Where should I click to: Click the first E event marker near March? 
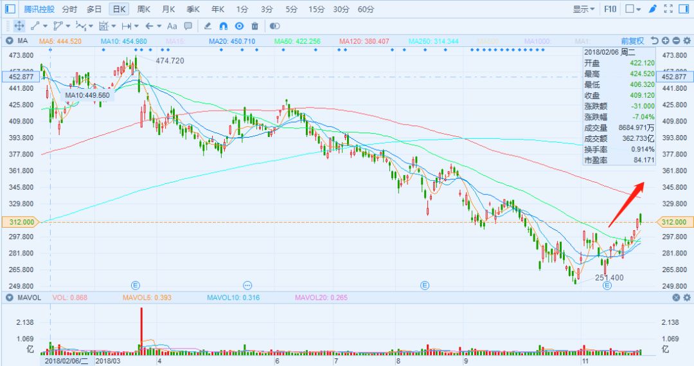pyautogui.click(x=136, y=286)
